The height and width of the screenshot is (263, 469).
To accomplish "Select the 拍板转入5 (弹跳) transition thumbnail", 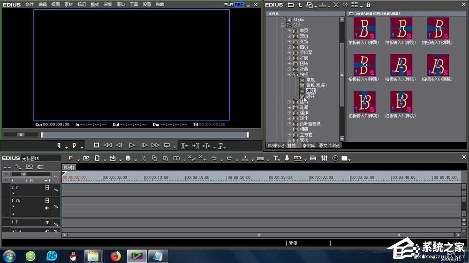I will pyautogui.click(x=401, y=65).
